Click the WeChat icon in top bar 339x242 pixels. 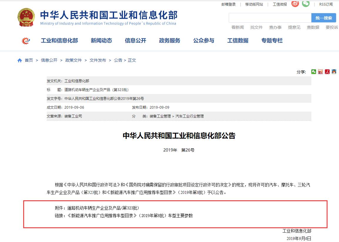pyautogui.click(x=306, y=4)
